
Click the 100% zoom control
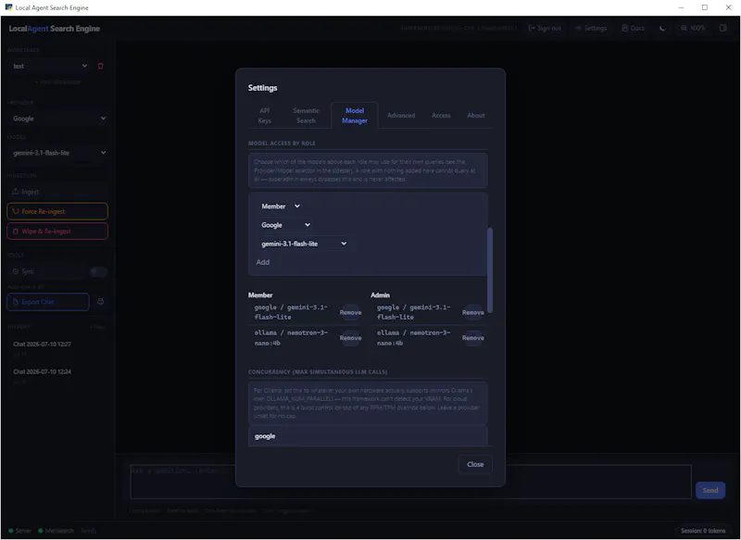point(693,29)
